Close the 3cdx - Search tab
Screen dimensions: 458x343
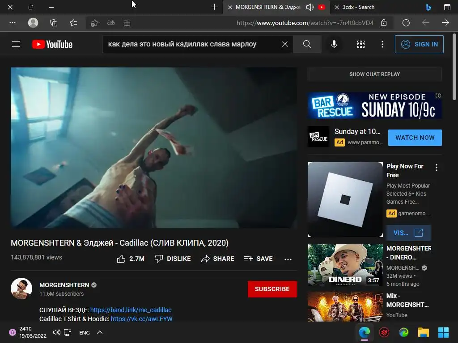point(337,7)
